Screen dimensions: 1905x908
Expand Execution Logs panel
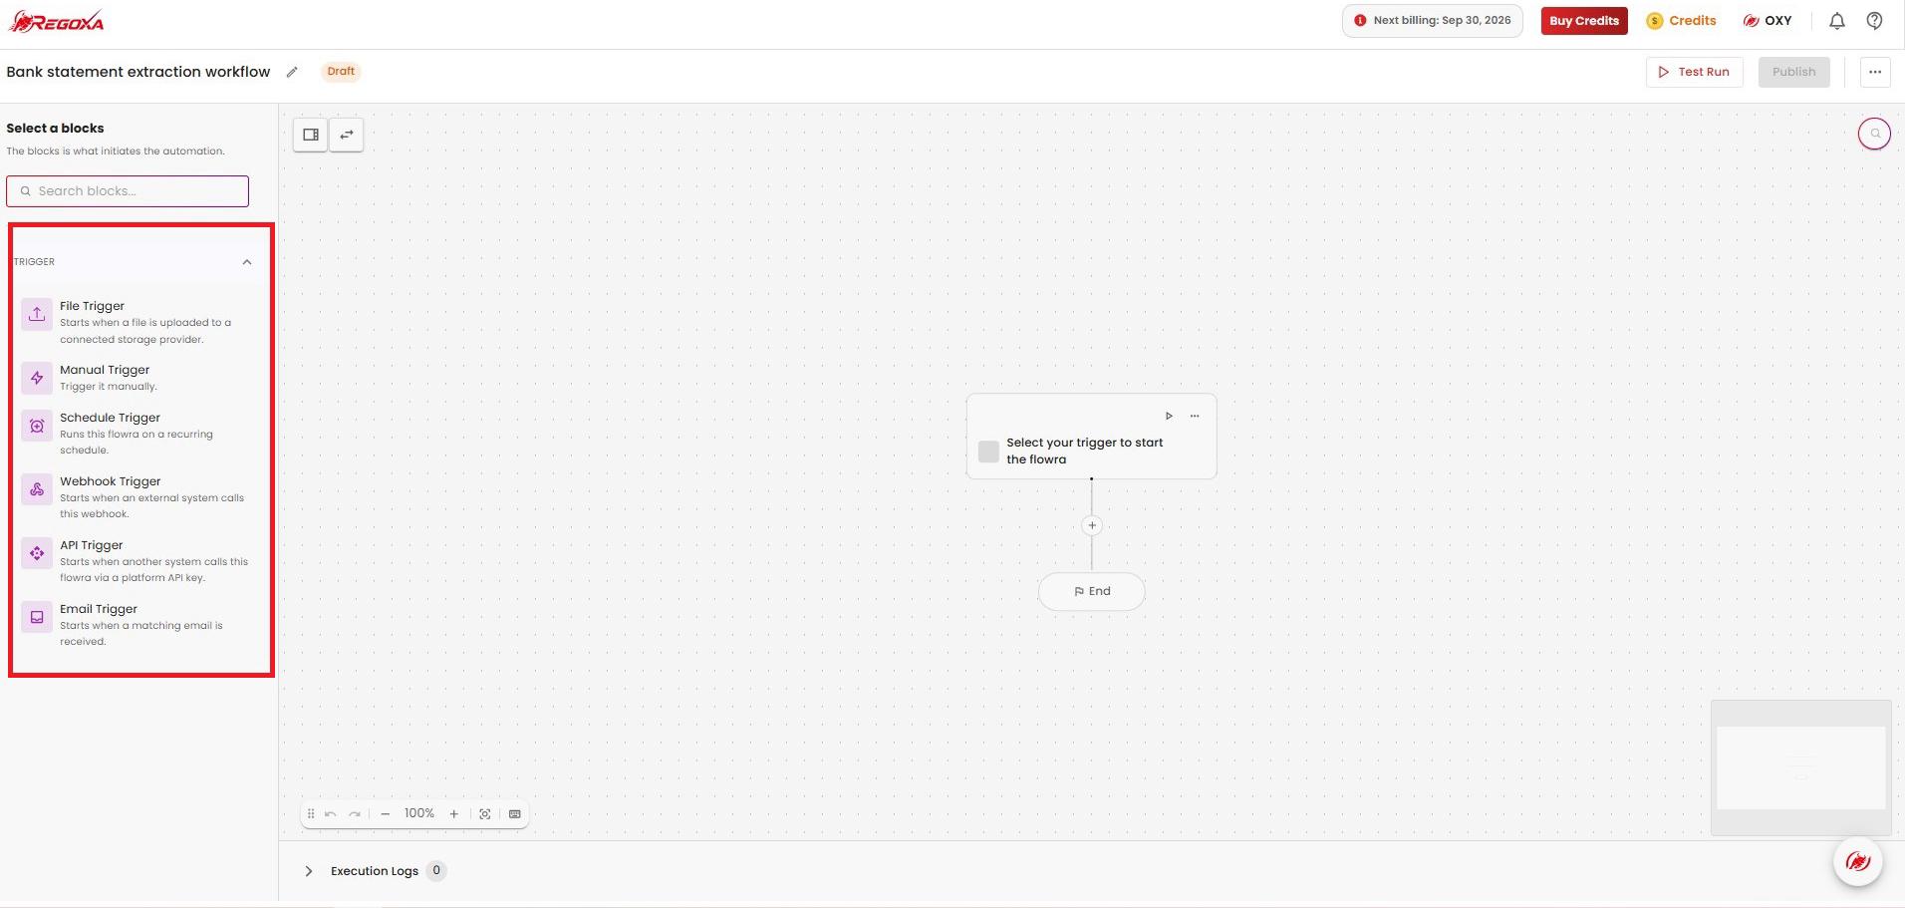point(309,871)
